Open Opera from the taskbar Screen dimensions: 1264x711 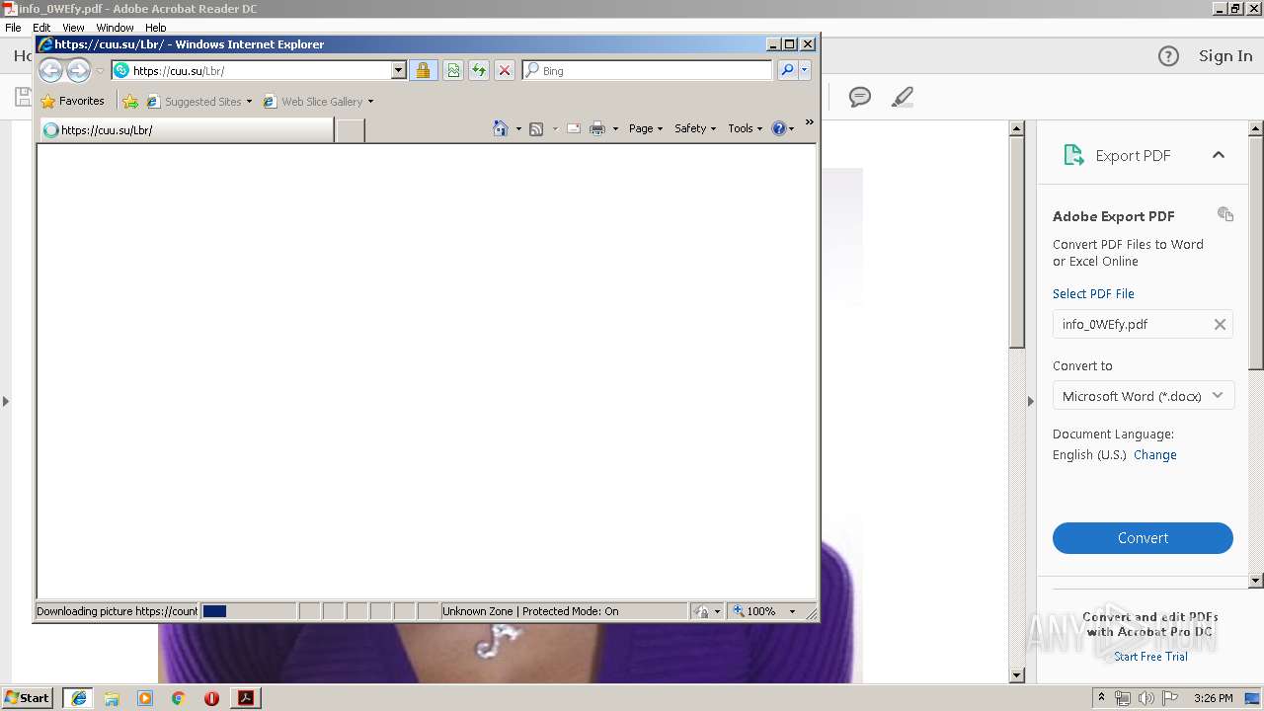[211, 697]
